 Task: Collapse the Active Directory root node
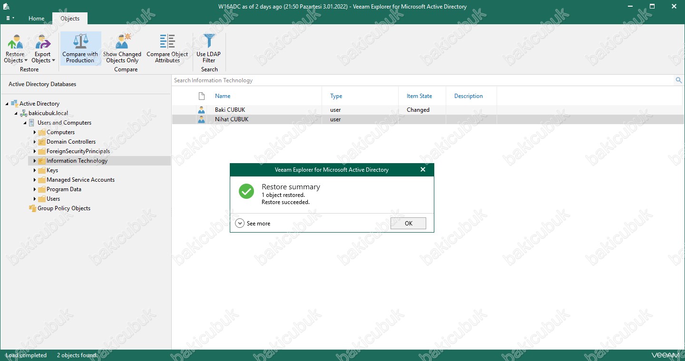point(7,104)
